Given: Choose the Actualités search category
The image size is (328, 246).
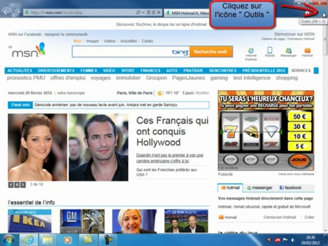Looking at the screenshot, I should pyautogui.click(x=128, y=41).
